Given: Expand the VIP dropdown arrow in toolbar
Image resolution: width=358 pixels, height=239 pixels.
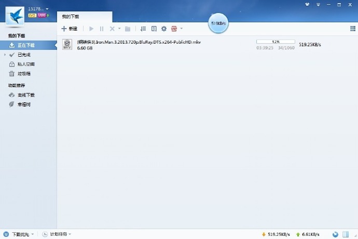Looking at the screenshot, I should 182,29.
